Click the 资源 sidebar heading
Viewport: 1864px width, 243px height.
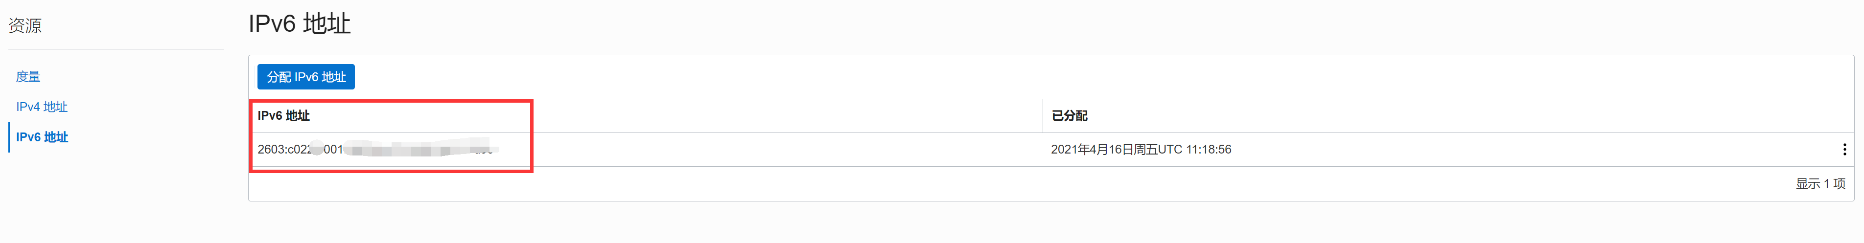[25, 25]
